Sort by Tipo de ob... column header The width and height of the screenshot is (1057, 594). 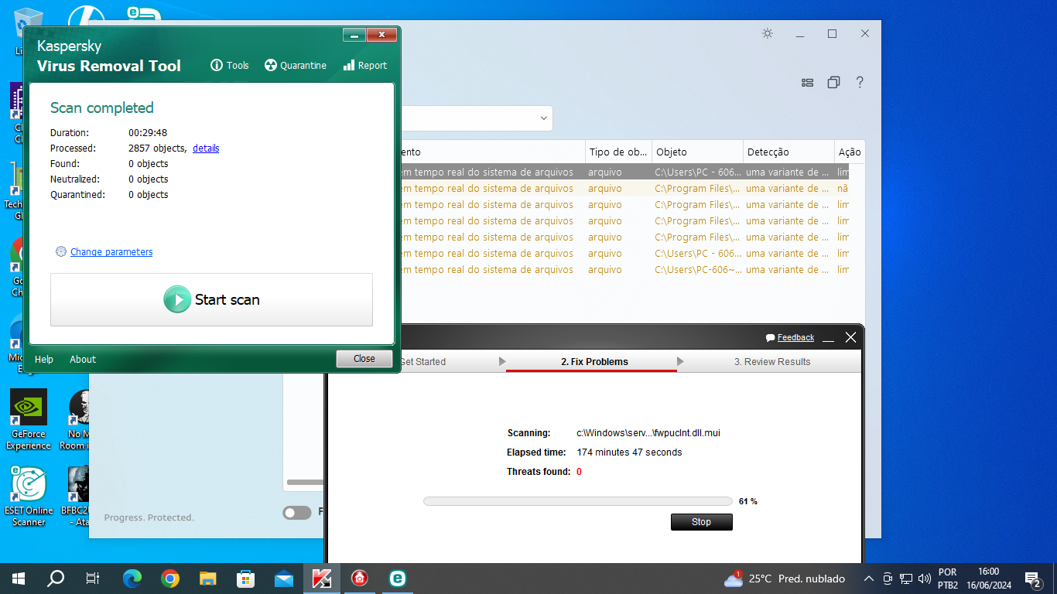click(618, 152)
